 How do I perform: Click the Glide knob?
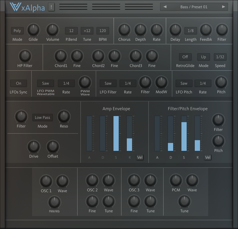point(33,30)
